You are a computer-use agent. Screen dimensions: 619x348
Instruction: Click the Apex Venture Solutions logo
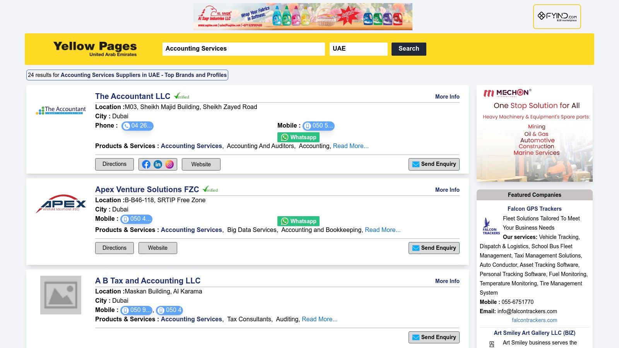click(x=61, y=204)
